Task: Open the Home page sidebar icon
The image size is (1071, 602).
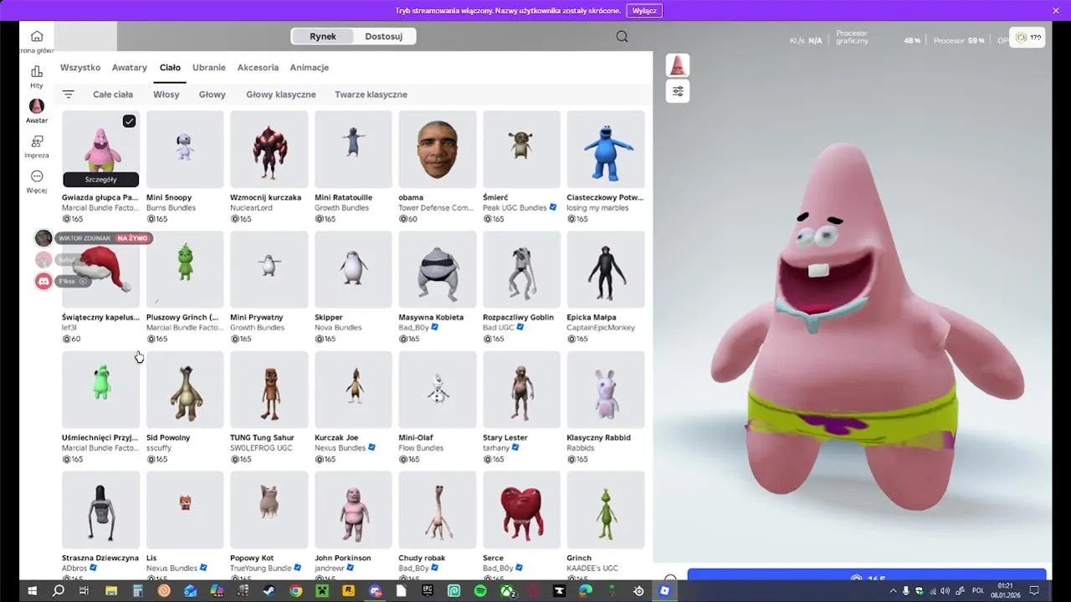Action: coord(36,36)
